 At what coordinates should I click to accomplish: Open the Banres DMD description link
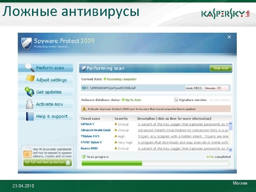[x=183, y=149]
